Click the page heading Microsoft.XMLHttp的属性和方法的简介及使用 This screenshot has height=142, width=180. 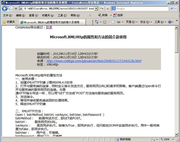[x=88, y=37]
